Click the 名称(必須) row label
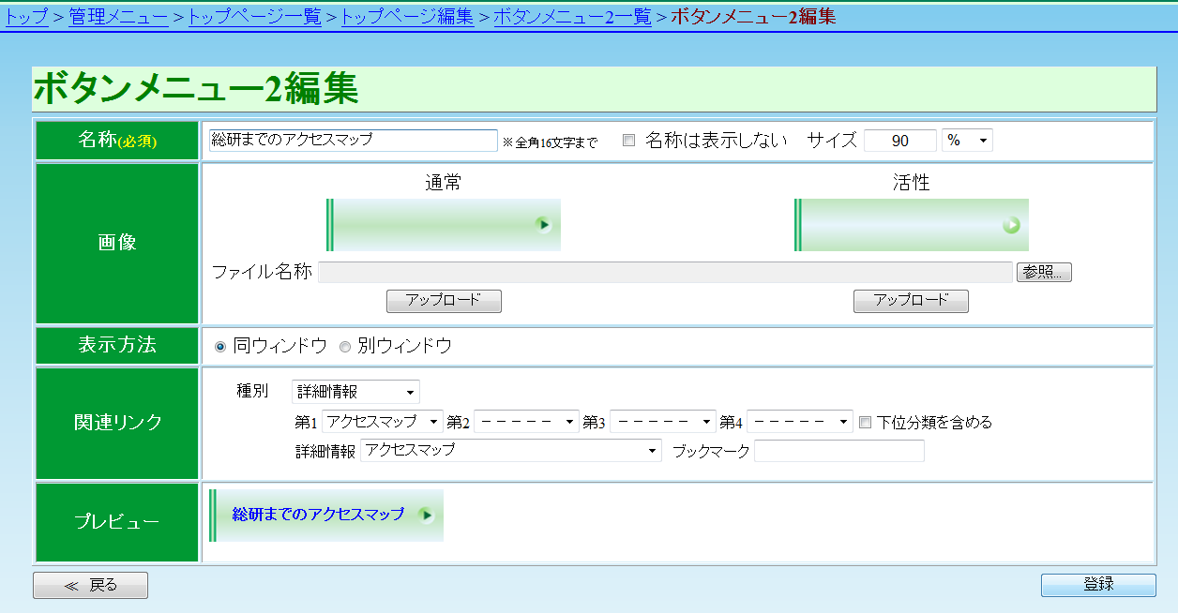This screenshot has width=1178, height=613. pos(117,141)
